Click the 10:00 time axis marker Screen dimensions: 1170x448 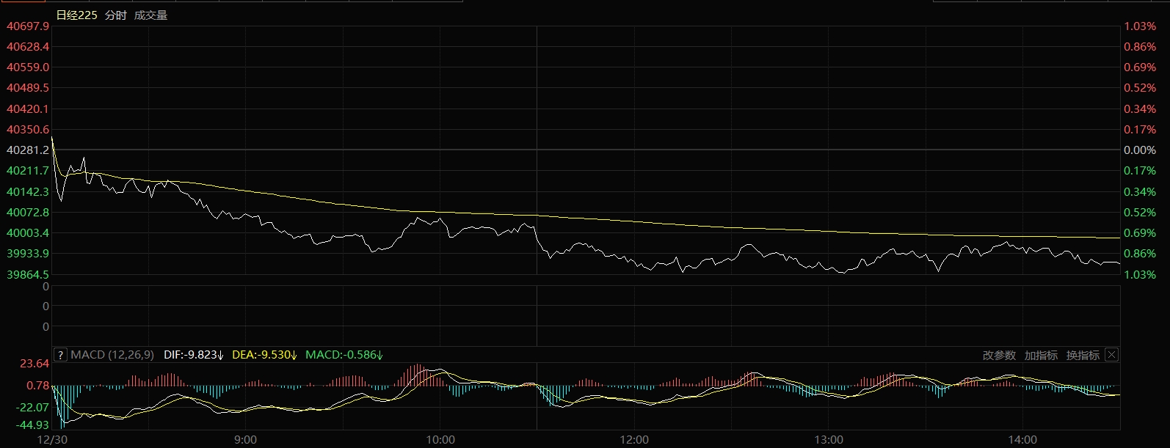click(x=440, y=440)
